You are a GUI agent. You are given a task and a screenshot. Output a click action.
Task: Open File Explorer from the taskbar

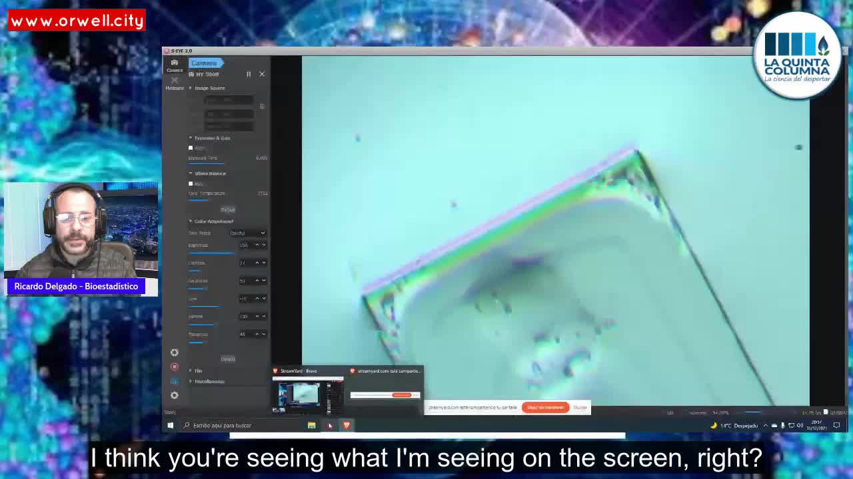[311, 425]
